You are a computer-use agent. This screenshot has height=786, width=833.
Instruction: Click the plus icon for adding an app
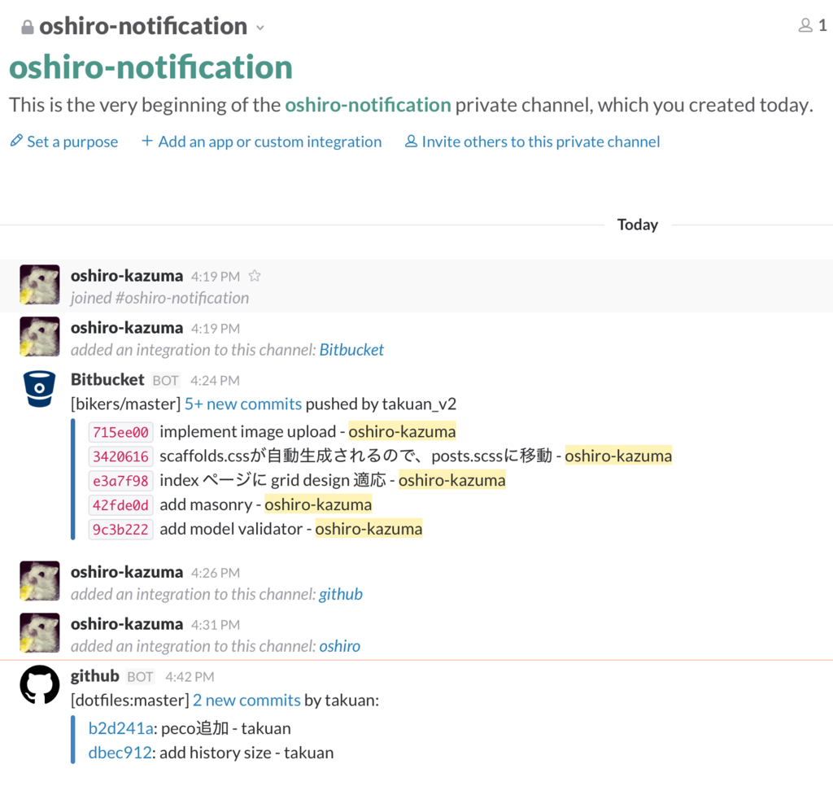tap(147, 141)
